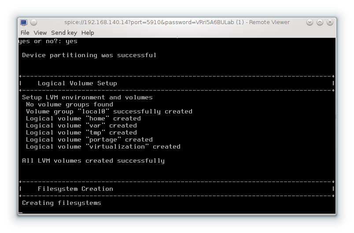Image resolution: width=354 pixels, height=233 pixels.
Task: Toggle the pin-on-all-desktops title bar button
Action: pos(34,22)
